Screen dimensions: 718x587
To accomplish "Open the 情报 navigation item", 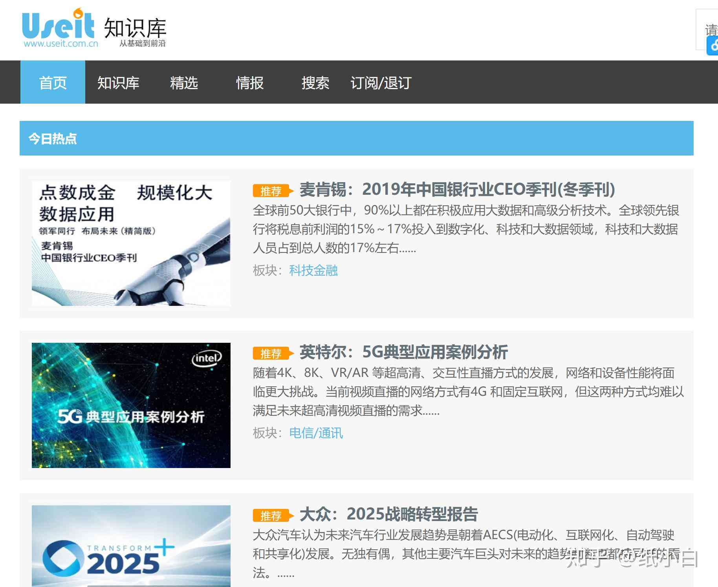I will [249, 82].
